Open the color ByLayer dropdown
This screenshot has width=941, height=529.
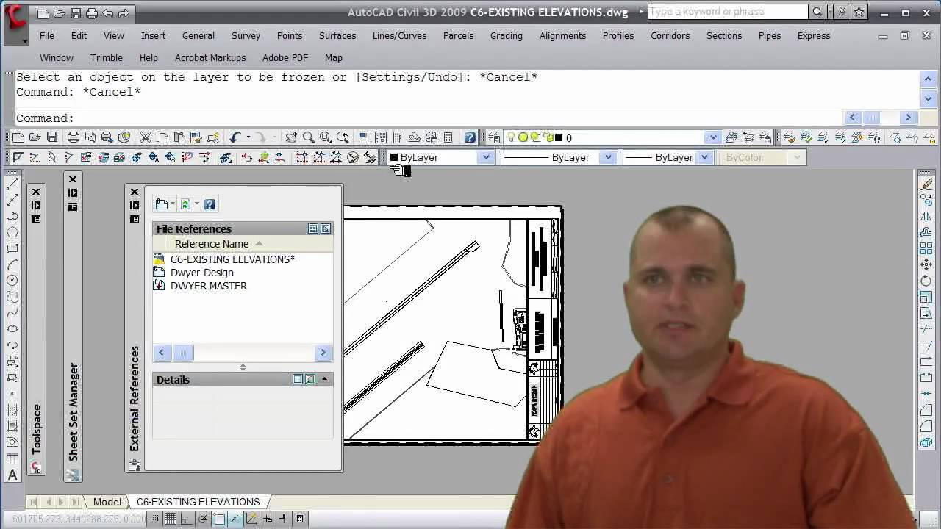pyautogui.click(x=486, y=157)
